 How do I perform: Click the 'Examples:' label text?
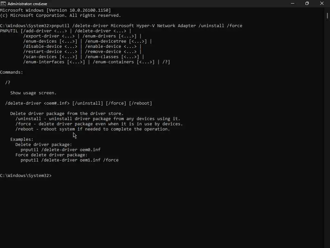pos(22,139)
